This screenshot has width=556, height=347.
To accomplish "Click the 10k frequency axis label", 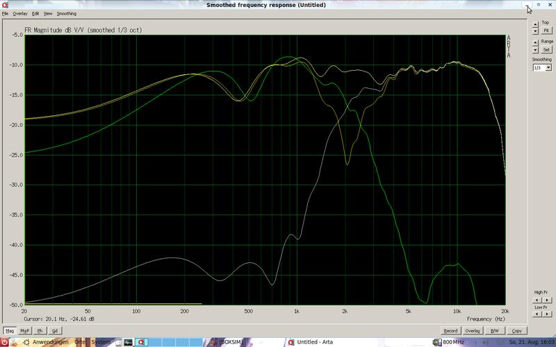I will (457, 311).
